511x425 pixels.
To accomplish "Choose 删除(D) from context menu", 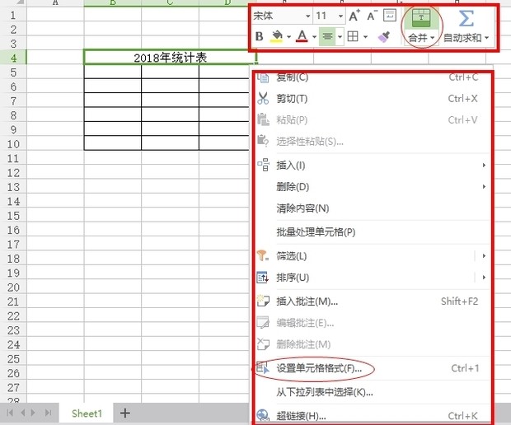I will click(x=373, y=187).
